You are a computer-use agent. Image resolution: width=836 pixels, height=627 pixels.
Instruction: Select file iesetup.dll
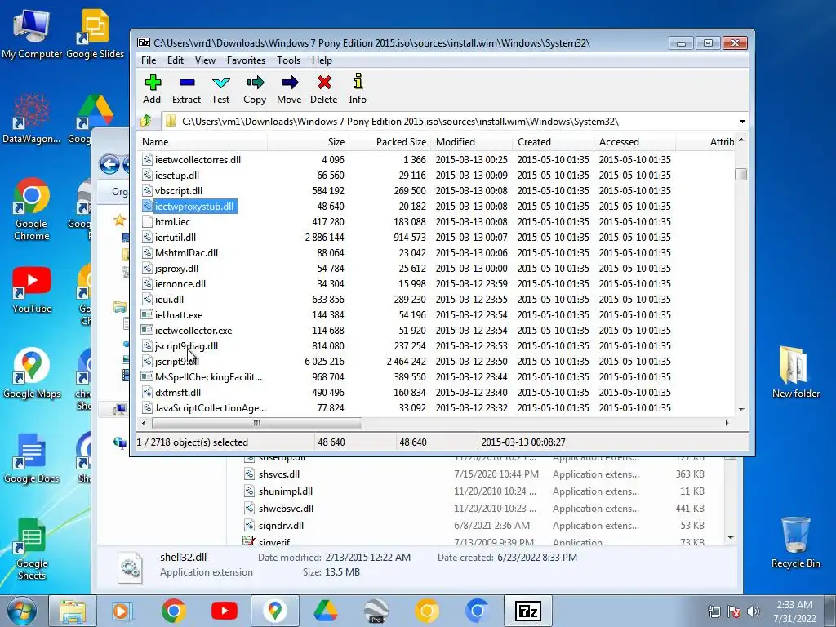[177, 175]
